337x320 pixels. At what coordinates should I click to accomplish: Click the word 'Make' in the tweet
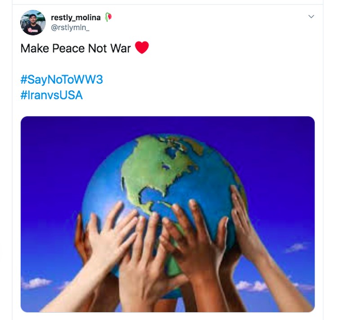click(x=35, y=48)
